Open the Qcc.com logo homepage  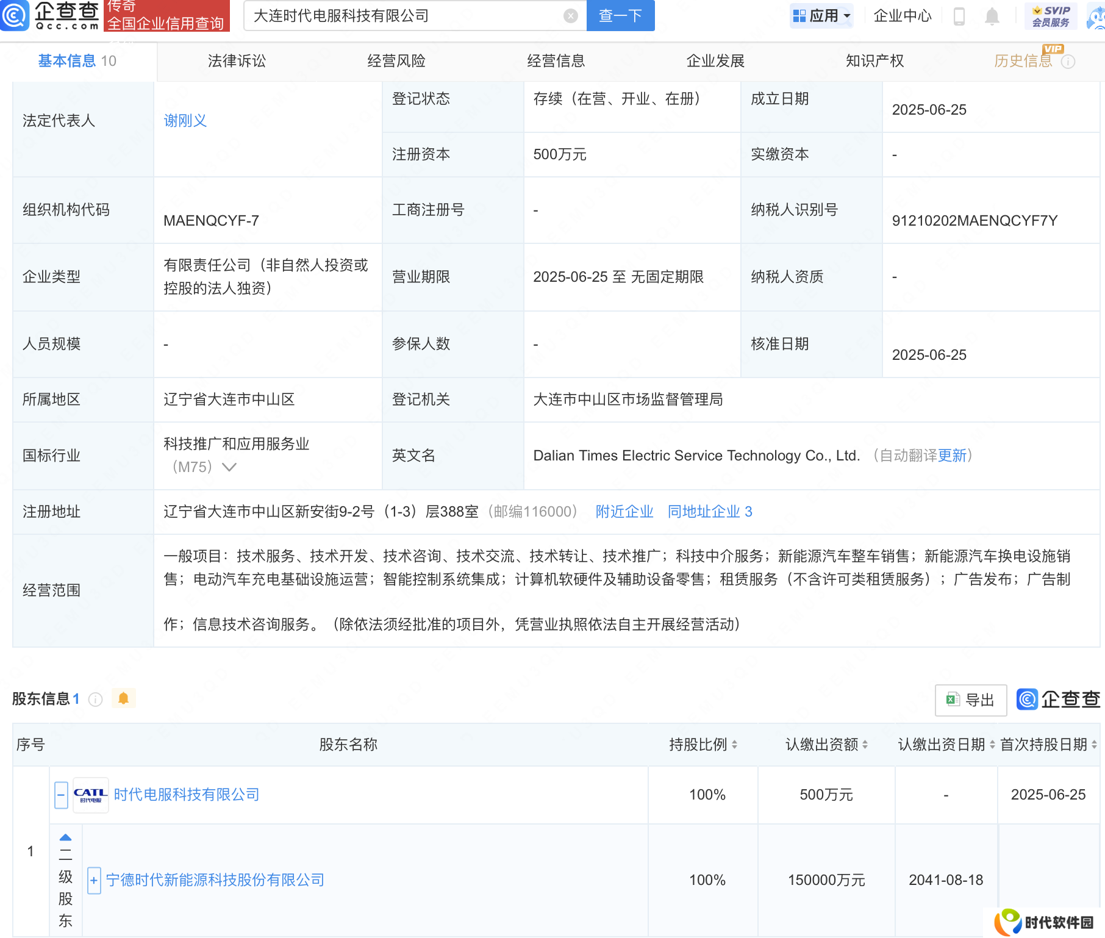coord(50,15)
